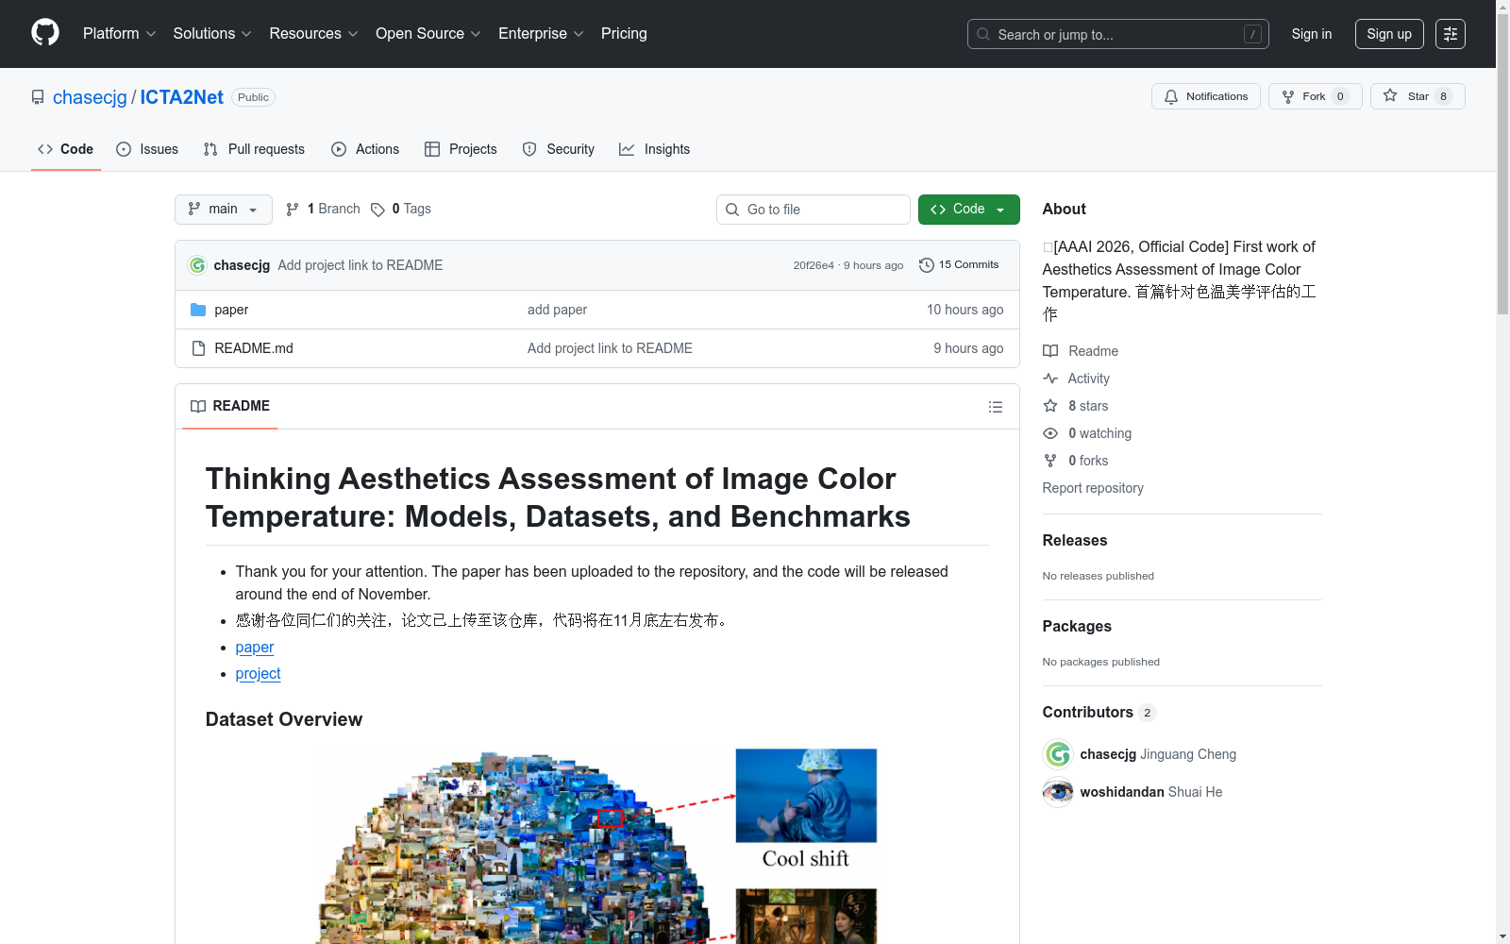This screenshot has width=1510, height=944.
Task: Open the ICTA2Net repository link
Action: pos(182,97)
